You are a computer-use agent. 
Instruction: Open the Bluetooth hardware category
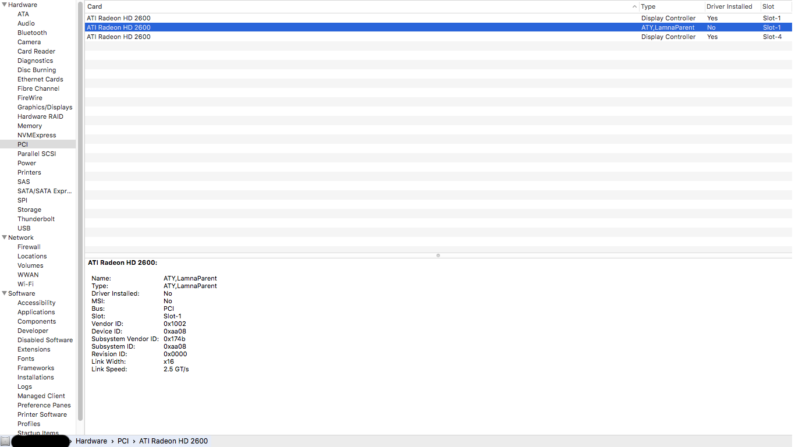(32, 33)
